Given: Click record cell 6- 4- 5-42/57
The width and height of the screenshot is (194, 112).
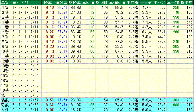Looking at the screenshot, I should click(26, 100).
